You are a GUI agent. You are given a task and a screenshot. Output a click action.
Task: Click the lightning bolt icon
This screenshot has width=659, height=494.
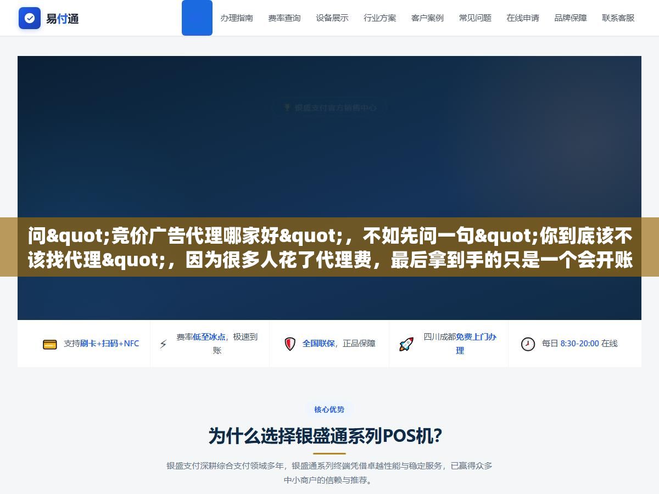click(163, 344)
